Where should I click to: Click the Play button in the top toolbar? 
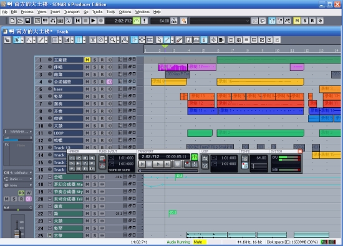(93, 21)
